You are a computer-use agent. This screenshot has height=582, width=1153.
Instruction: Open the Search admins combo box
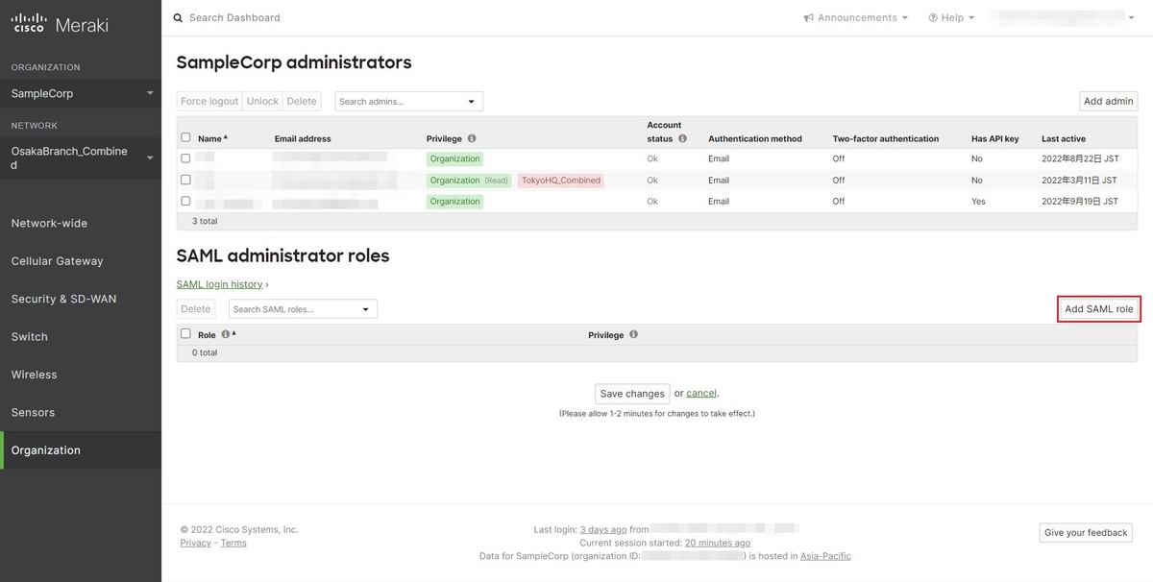(x=408, y=101)
